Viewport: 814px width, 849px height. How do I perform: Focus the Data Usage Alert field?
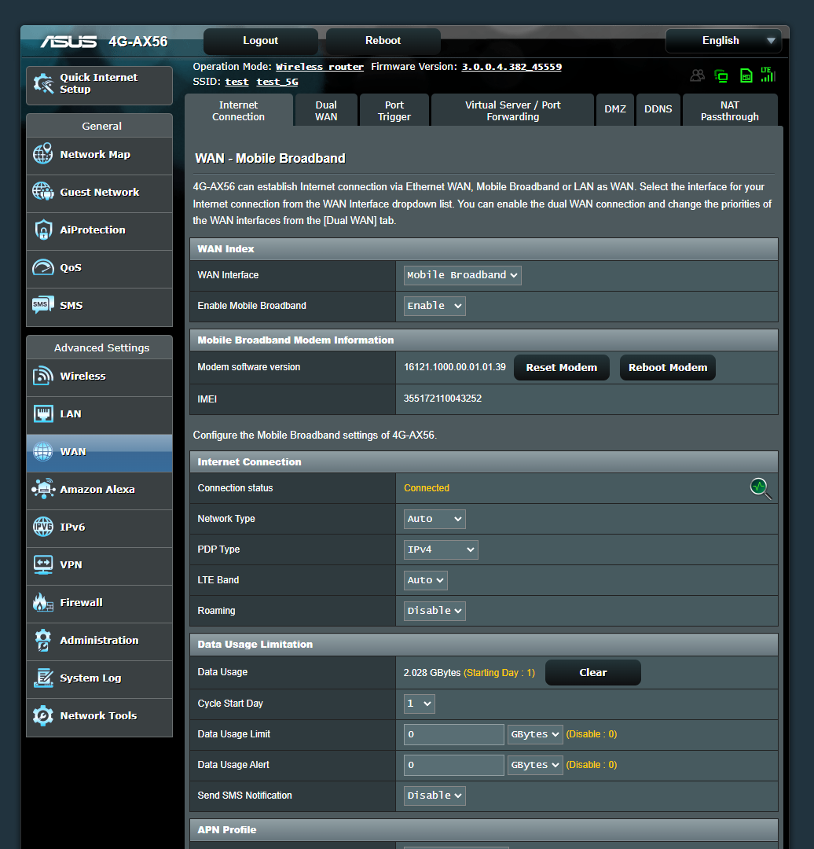pos(453,765)
